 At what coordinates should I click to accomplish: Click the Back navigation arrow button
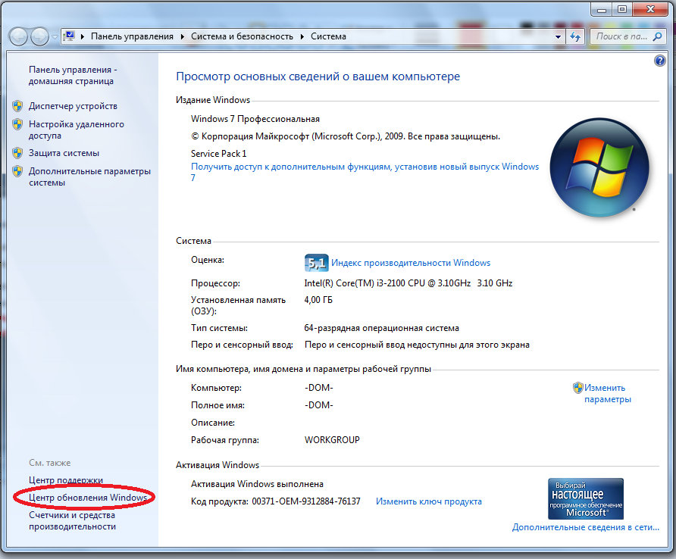pyautogui.click(x=19, y=36)
